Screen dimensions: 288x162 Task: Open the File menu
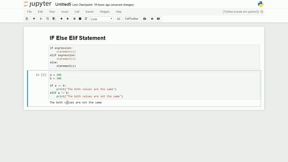click(29, 12)
